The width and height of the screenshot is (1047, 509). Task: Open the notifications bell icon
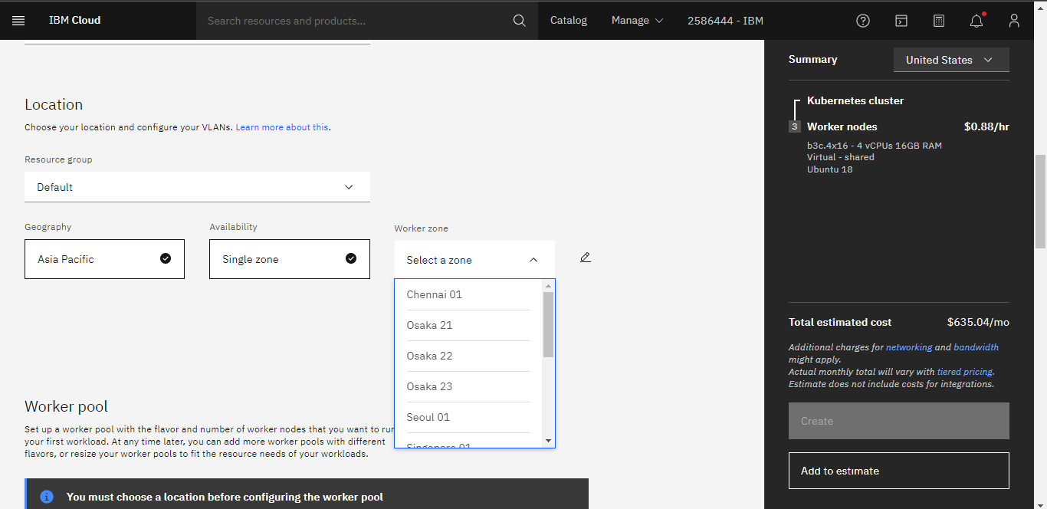(x=976, y=21)
